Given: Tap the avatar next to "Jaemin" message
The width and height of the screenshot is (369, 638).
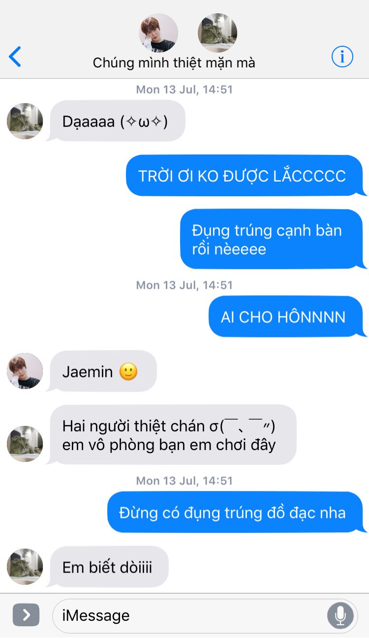Looking at the screenshot, I should pyautogui.click(x=25, y=371).
